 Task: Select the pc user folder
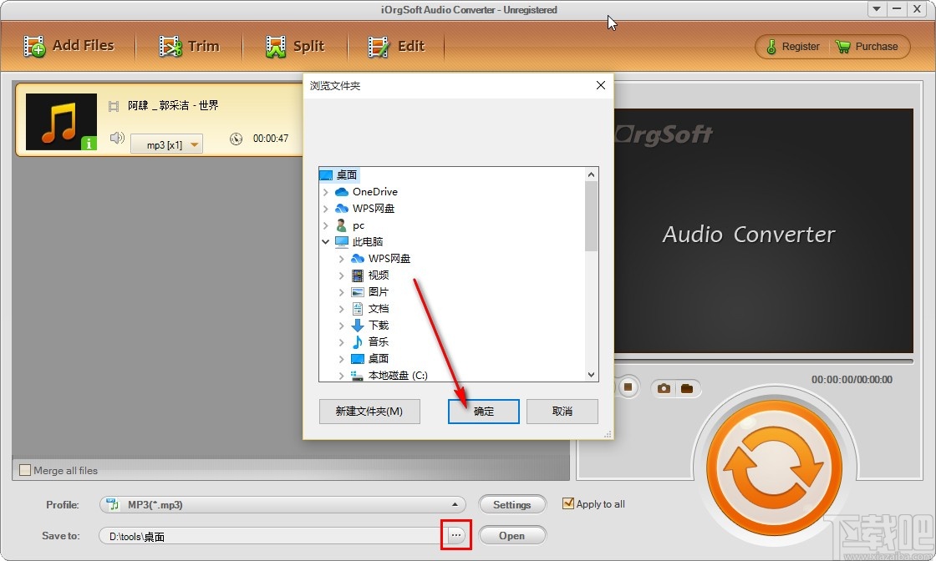pyautogui.click(x=359, y=225)
